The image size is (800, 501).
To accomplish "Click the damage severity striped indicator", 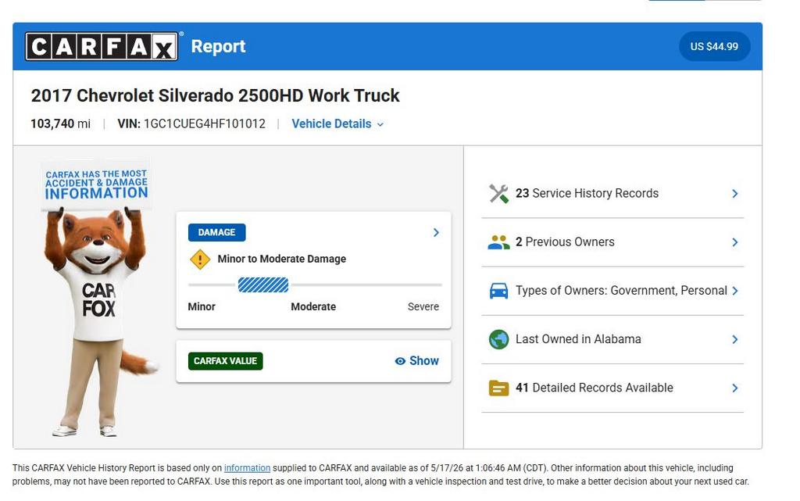I will [263, 284].
